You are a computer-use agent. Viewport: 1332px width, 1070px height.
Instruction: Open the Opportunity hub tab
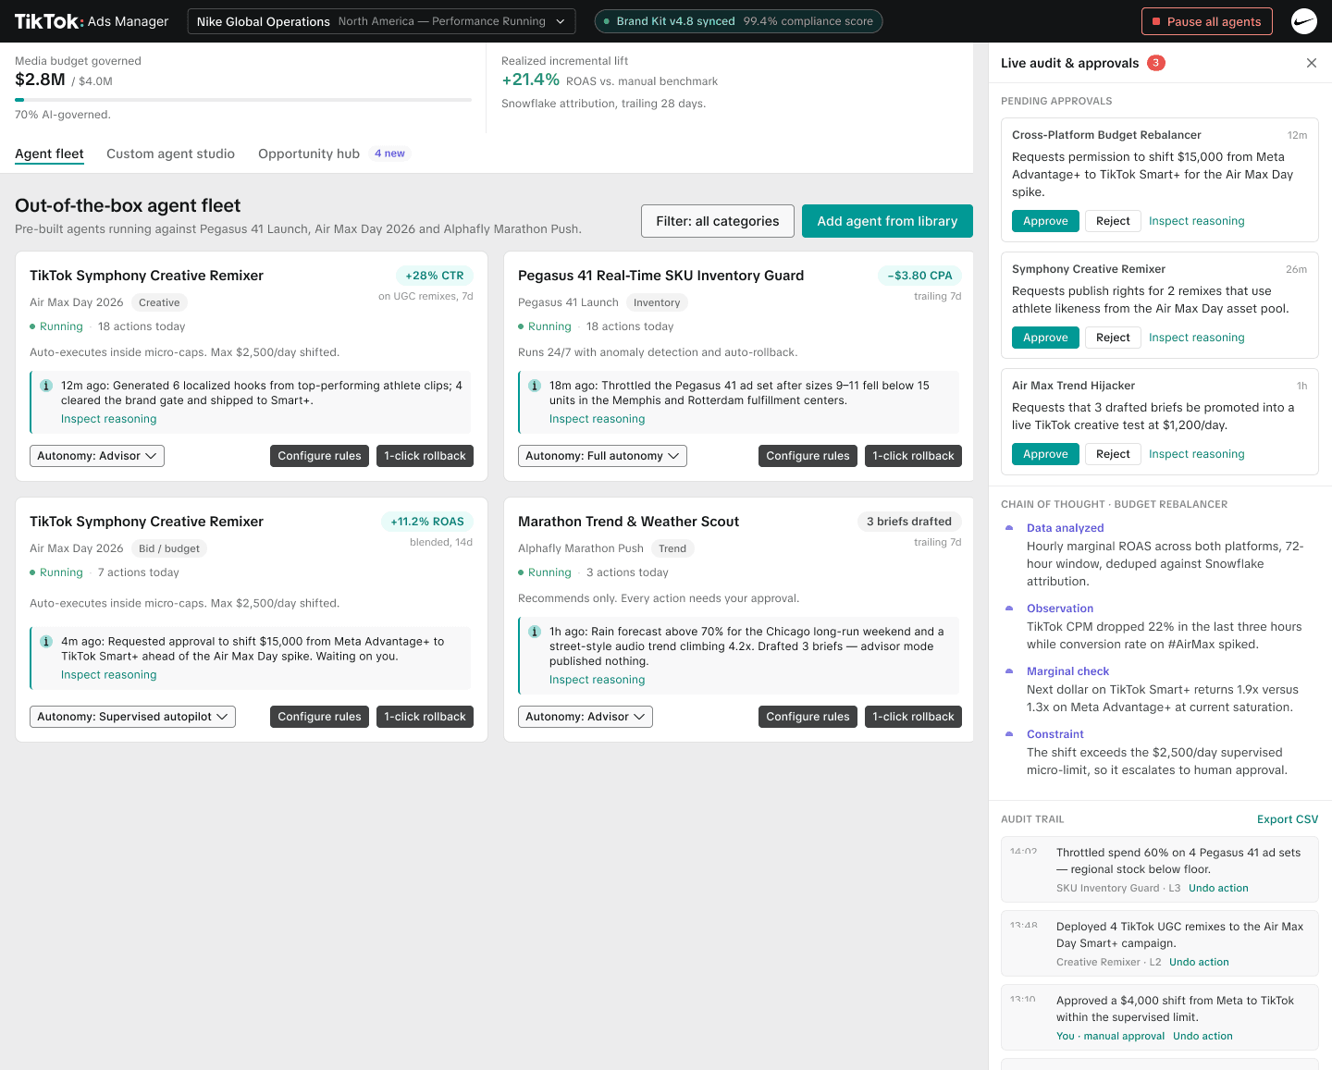pos(309,154)
